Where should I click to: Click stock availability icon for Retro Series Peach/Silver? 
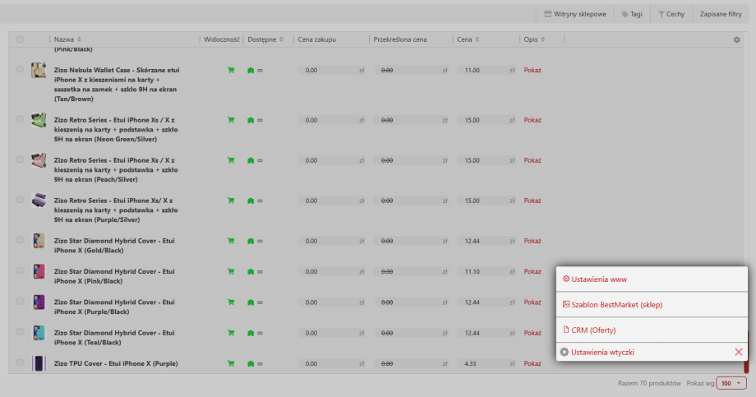click(x=251, y=160)
